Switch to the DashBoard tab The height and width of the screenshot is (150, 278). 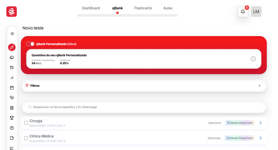point(91,8)
